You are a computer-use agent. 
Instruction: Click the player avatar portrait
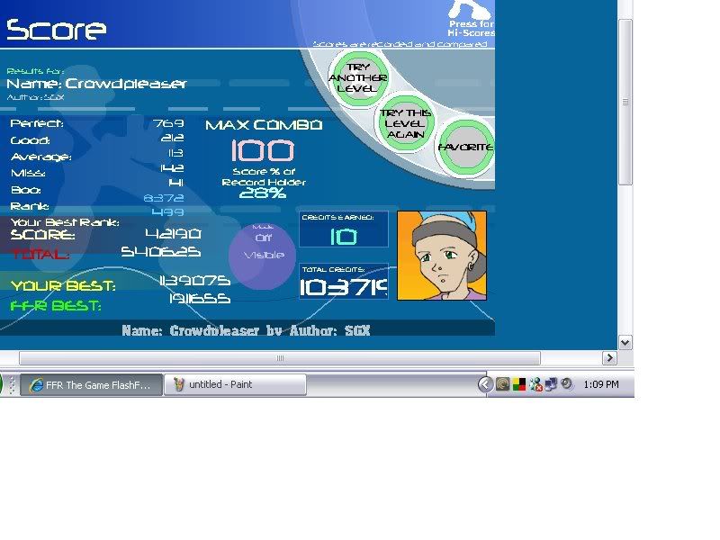(442, 256)
